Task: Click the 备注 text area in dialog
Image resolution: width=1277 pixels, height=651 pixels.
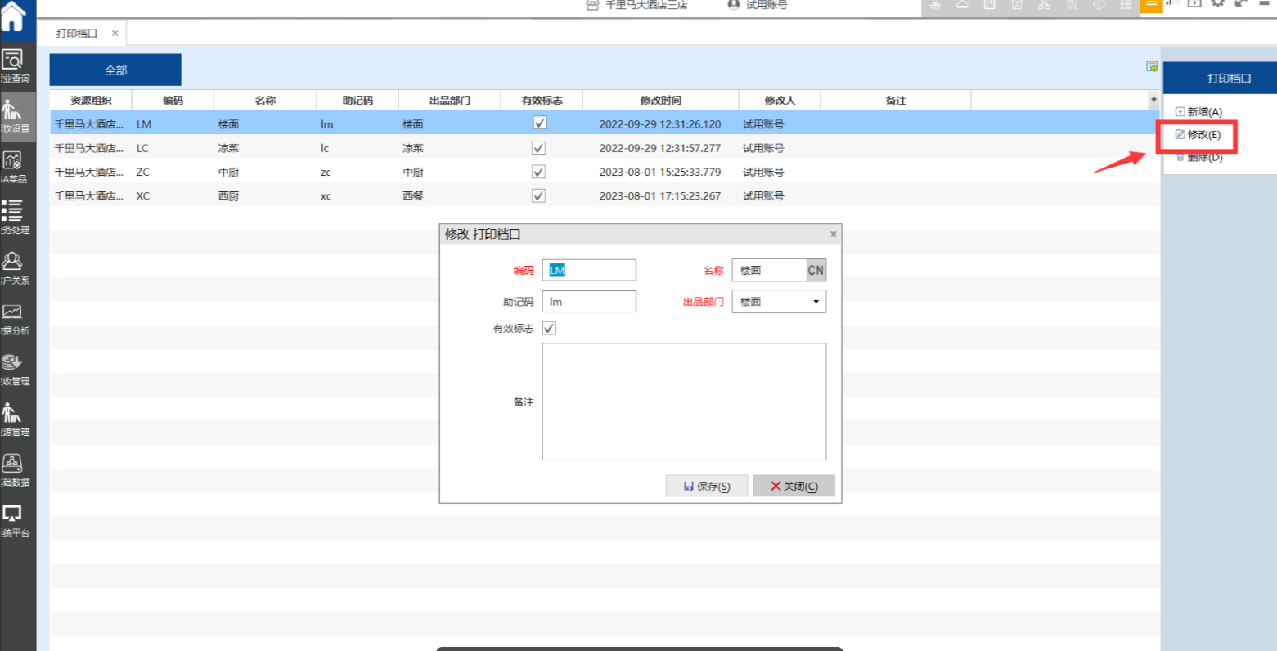Action: (x=684, y=402)
